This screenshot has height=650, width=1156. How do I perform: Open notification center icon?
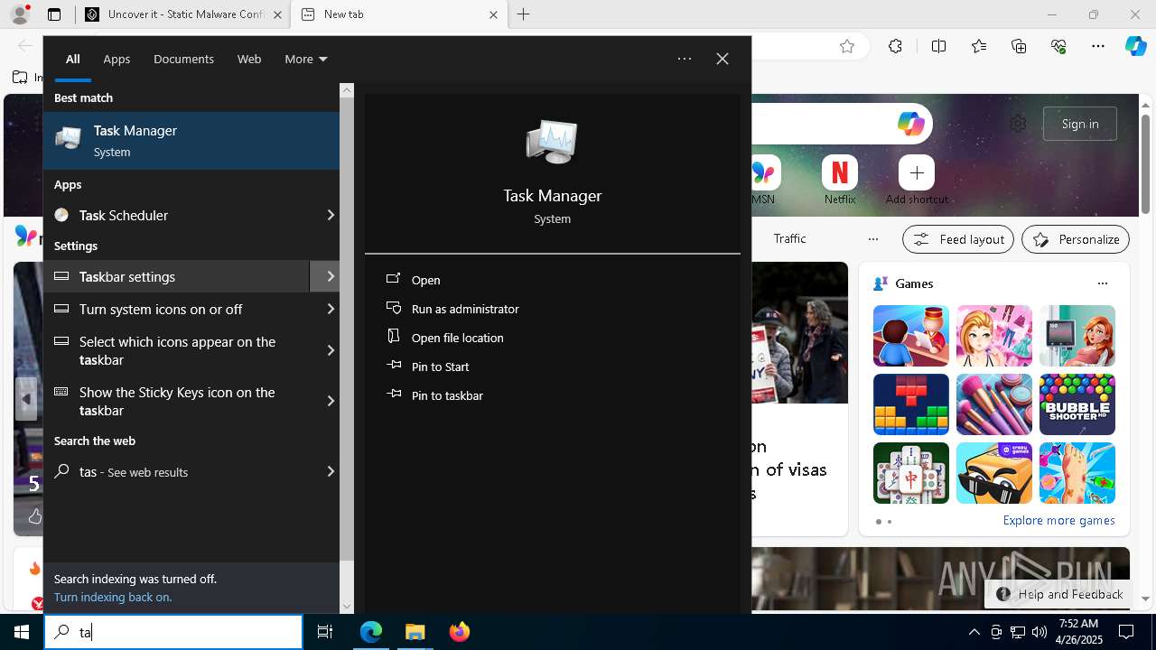click(1126, 632)
